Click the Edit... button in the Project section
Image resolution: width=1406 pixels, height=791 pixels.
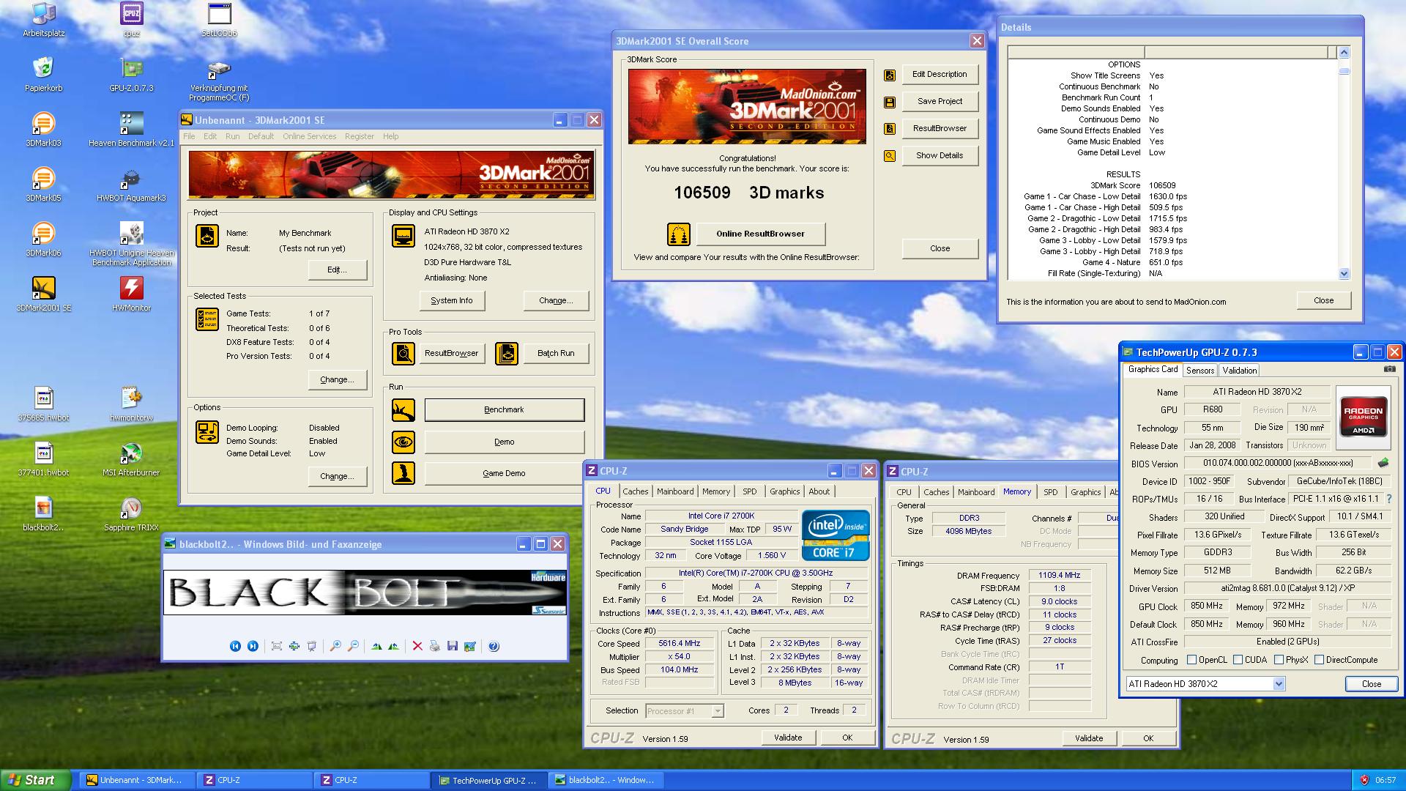pos(337,270)
